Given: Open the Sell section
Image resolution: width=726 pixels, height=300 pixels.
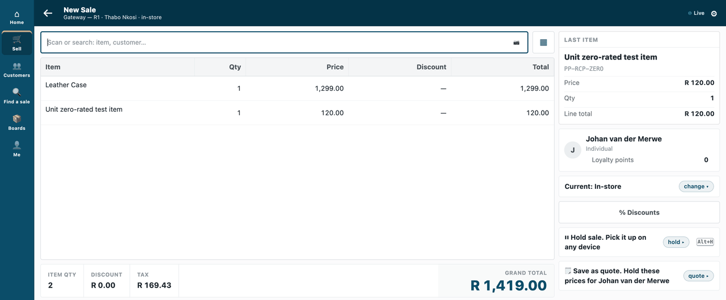Looking at the screenshot, I should click(x=16, y=43).
